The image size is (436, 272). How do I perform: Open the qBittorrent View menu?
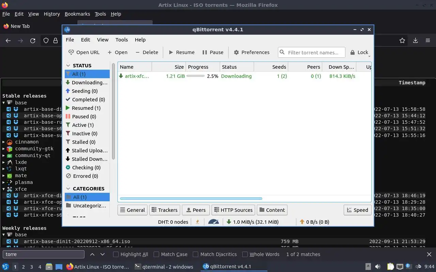click(103, 40)
